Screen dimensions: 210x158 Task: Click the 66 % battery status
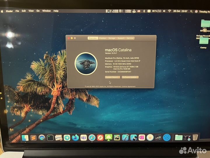tap(157, 11)
